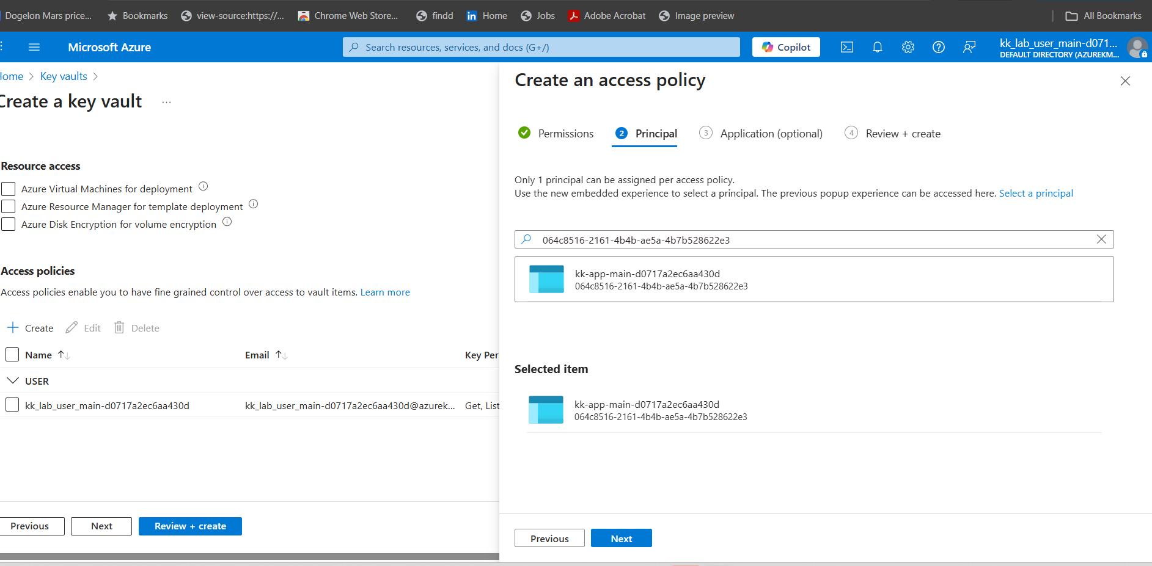Open the Image preview bookmark

[697, 16]
